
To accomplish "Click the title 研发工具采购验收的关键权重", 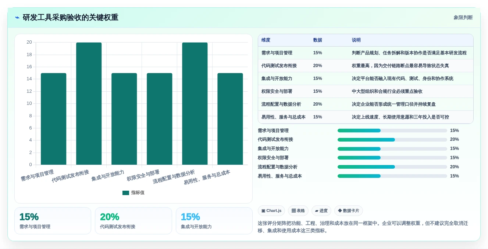I will 71,18.
